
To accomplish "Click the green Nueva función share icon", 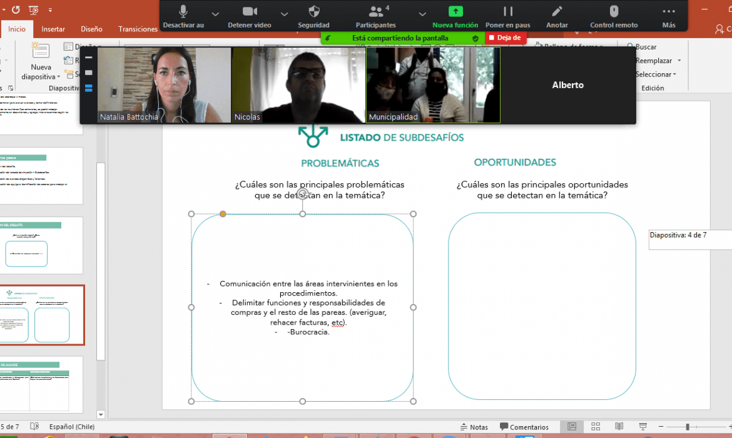I will 455,12.
